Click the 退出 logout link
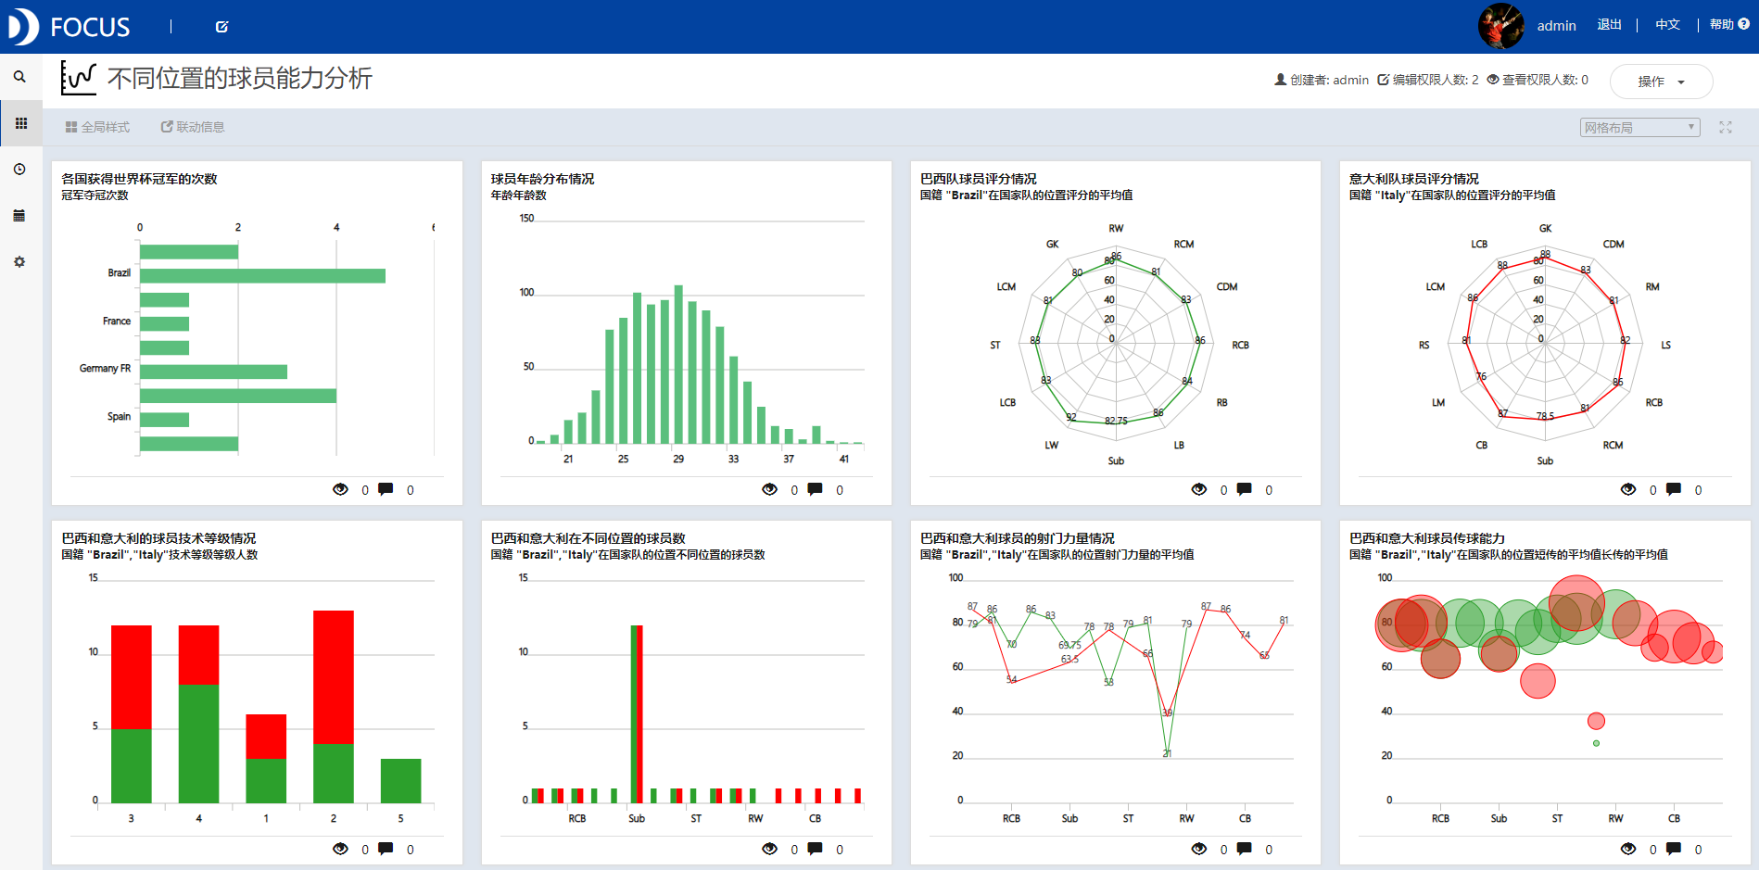1759x870 pixels. (x=1609, y=25)
